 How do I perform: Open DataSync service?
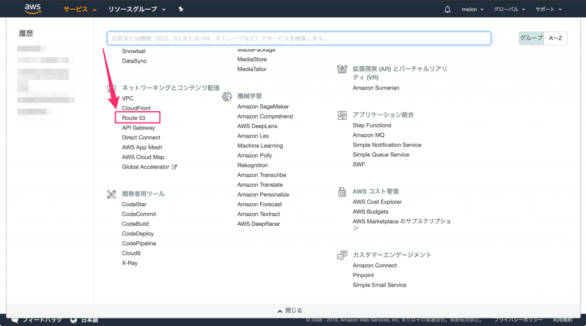coord(134,61)
